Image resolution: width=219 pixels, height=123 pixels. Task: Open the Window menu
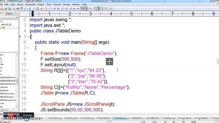click(76, 4)
